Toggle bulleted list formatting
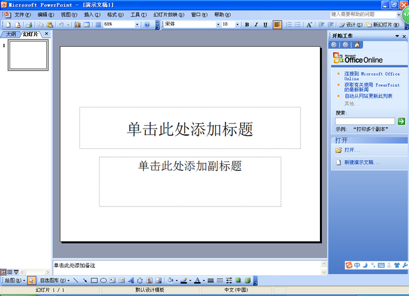This screenshot has height=296, width=409. click(x=298, y=25)
